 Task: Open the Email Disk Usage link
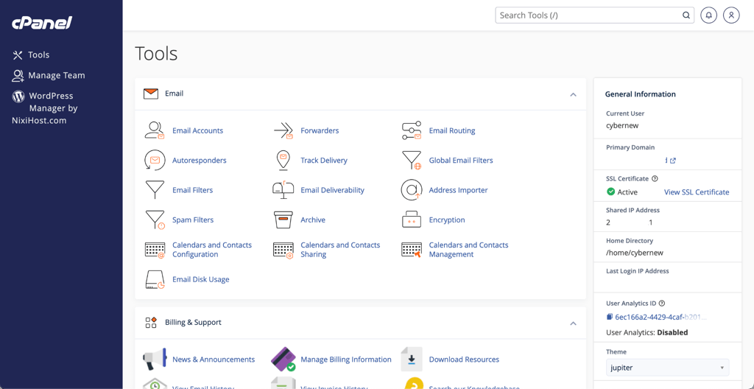click(x=200, y=280)
